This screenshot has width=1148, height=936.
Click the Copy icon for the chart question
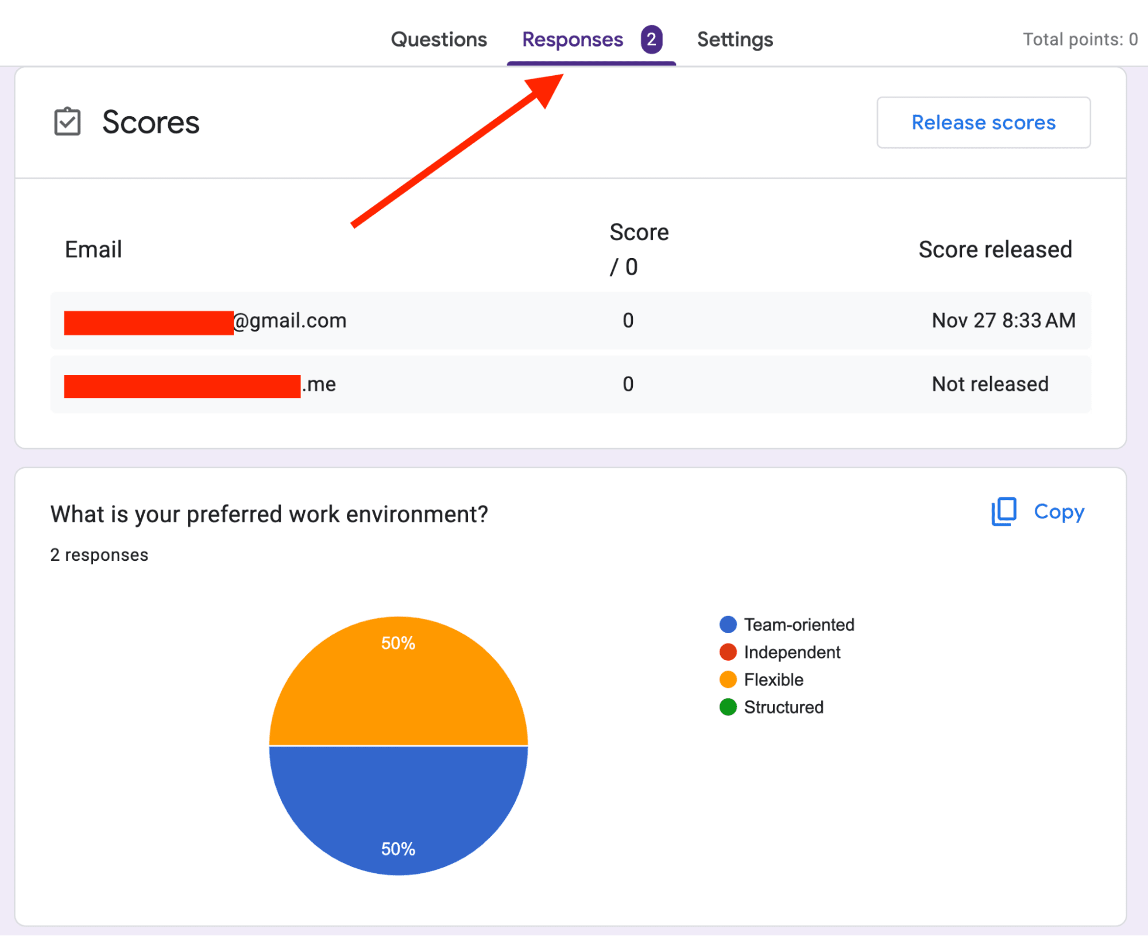(x=1003, y=512)
